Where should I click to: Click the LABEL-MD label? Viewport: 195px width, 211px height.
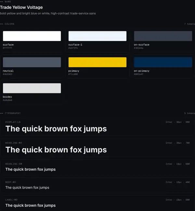(x=11, y=200)
